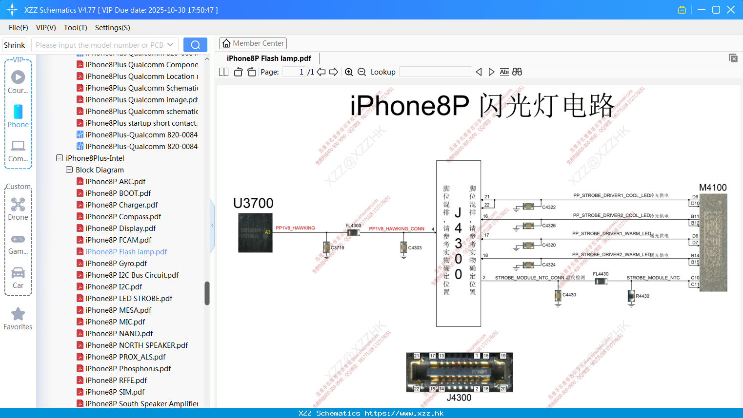The width and height of the screenshot is (743, 418).
Task: Collapse the Block Diagram folder
Action: tap(69, 170)
